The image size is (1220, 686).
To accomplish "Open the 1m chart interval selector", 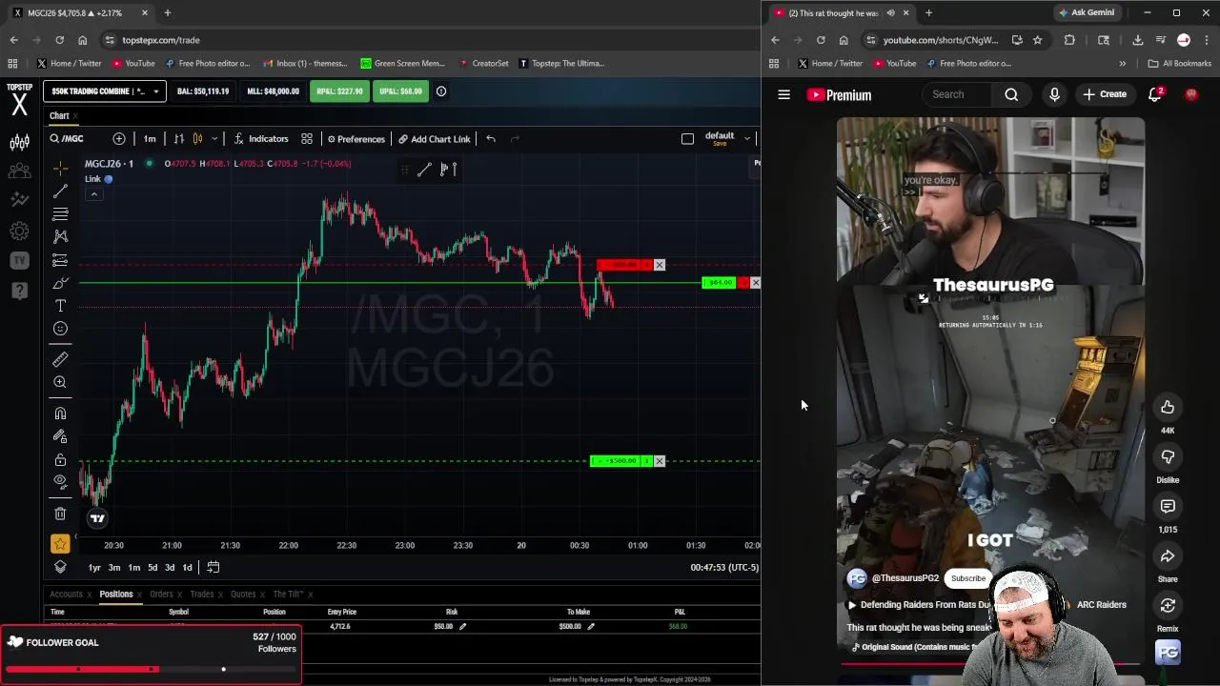I will point(150,139).
